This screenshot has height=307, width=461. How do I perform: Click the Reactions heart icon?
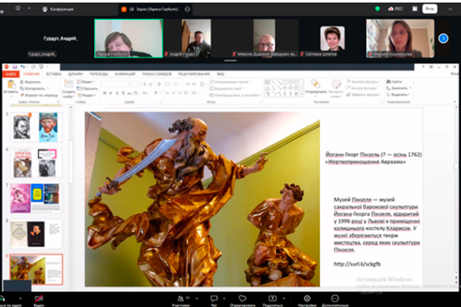point(243,298)
